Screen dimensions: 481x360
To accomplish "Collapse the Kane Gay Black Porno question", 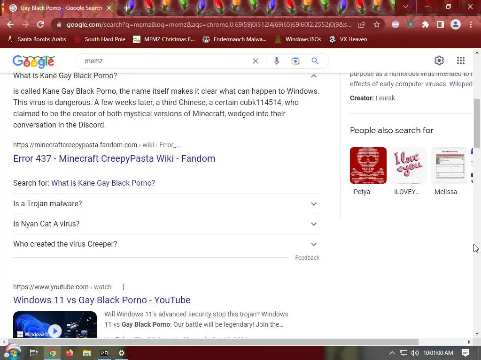I will coord(314,75).
